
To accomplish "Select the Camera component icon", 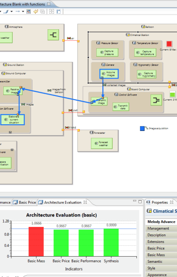I will (103, 65).
